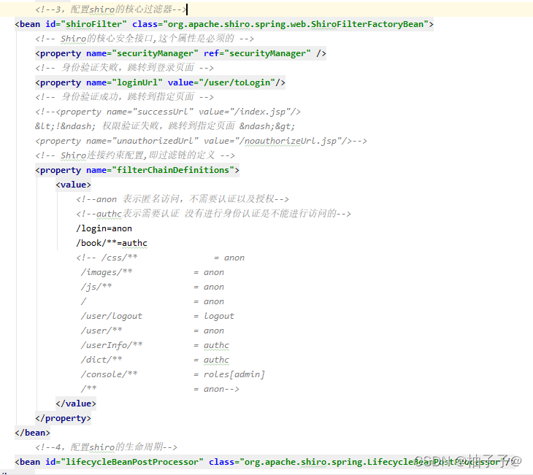Click the comment 'Shiro连接约束配置'
The image size is (533, 475).
click(x=135, y=155)
